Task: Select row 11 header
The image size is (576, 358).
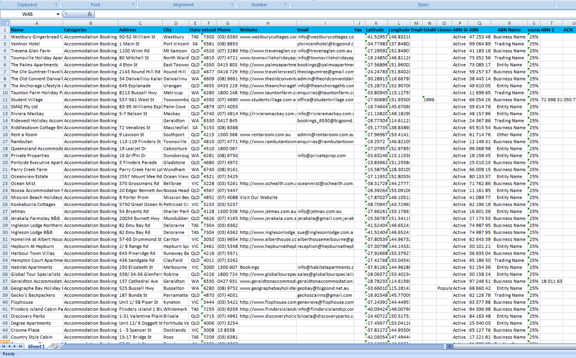Action: pyautogui.click(x=4, y=100)
